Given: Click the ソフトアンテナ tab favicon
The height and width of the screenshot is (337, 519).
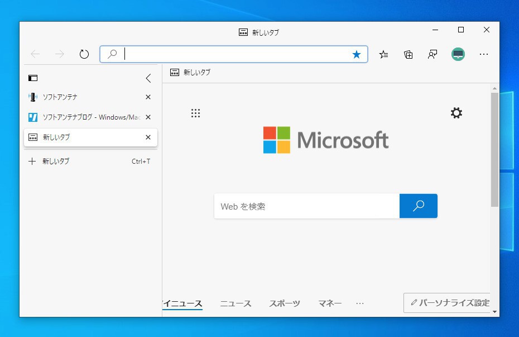Looking at the screenshot, I should click(33, 97).
